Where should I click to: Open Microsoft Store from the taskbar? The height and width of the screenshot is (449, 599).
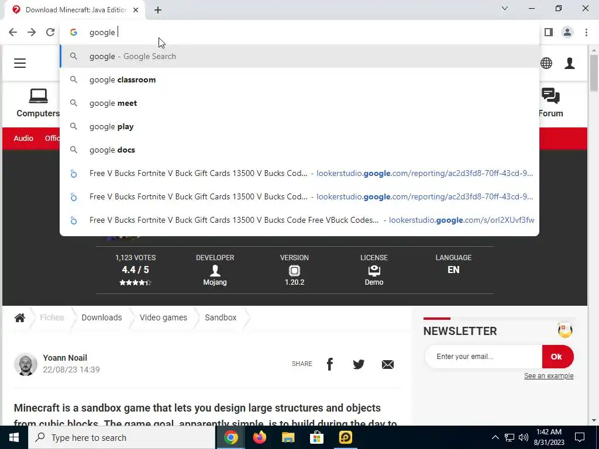coord(316,437)
